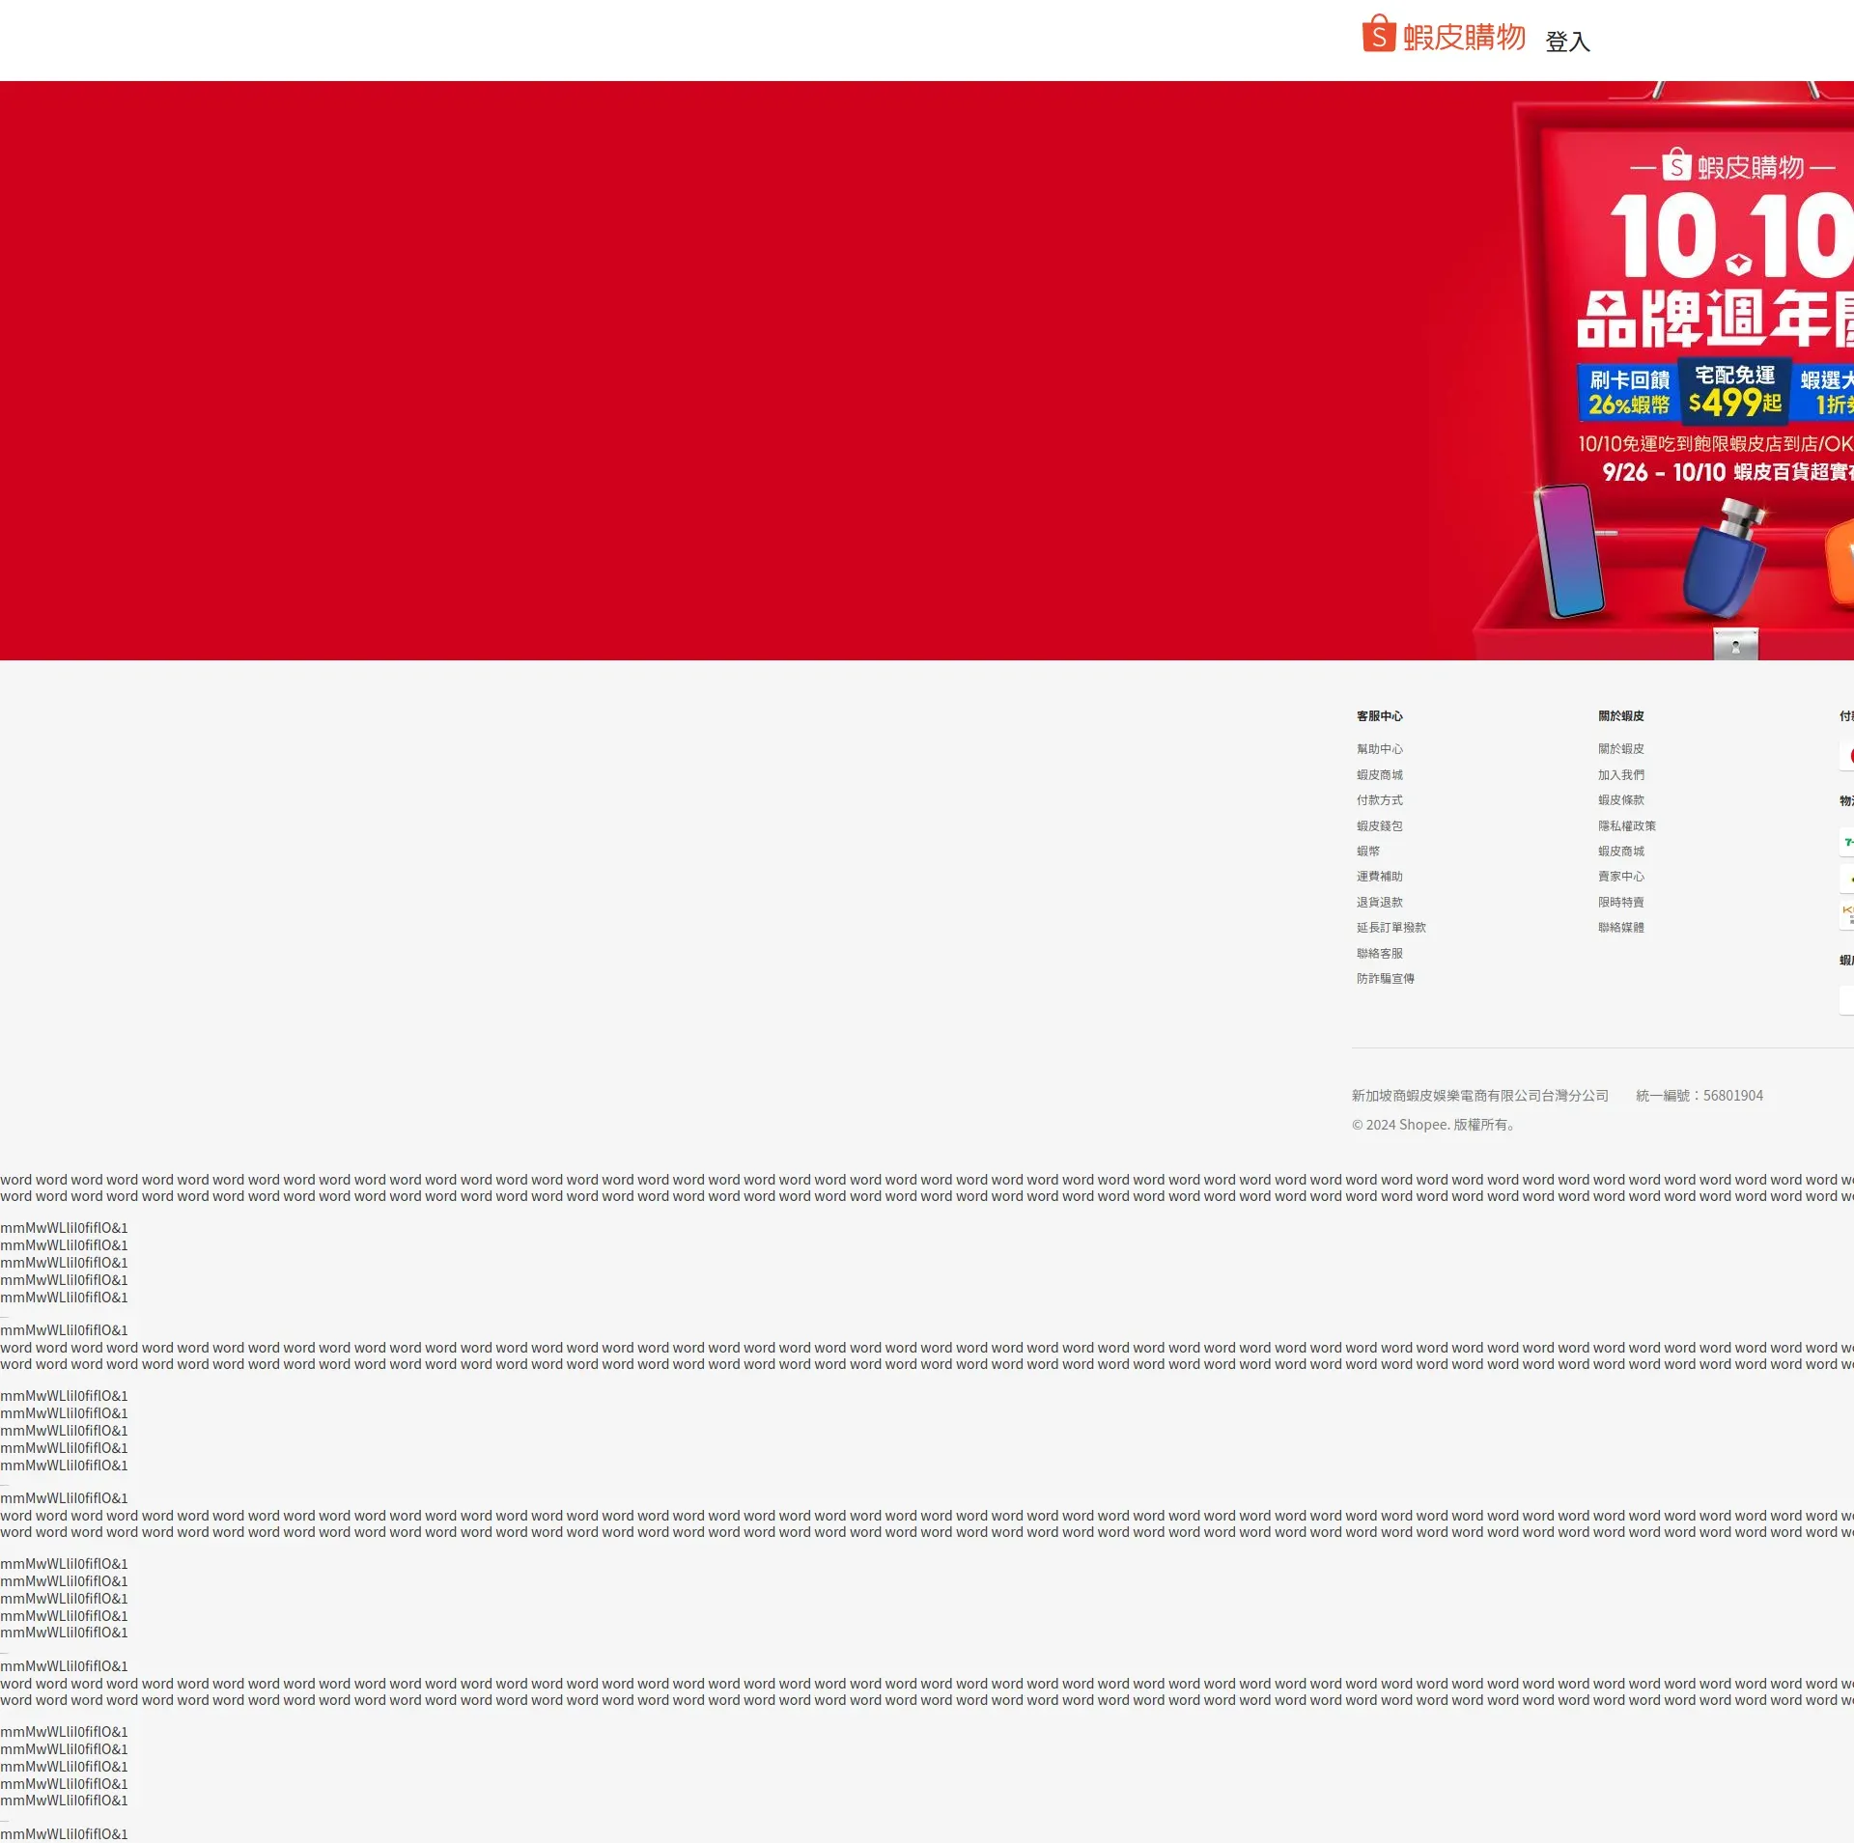Open the 退貨退款 link
This screenshot has height=1843, width=1854.
pyautogui.click(x=1379, y=903)
